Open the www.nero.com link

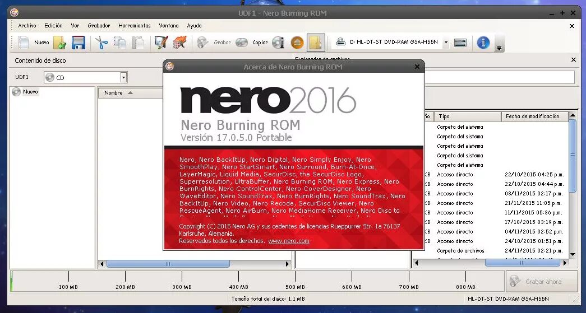tap(289, 241)
